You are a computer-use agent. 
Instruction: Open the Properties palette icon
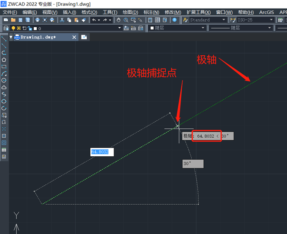(150, 20)
